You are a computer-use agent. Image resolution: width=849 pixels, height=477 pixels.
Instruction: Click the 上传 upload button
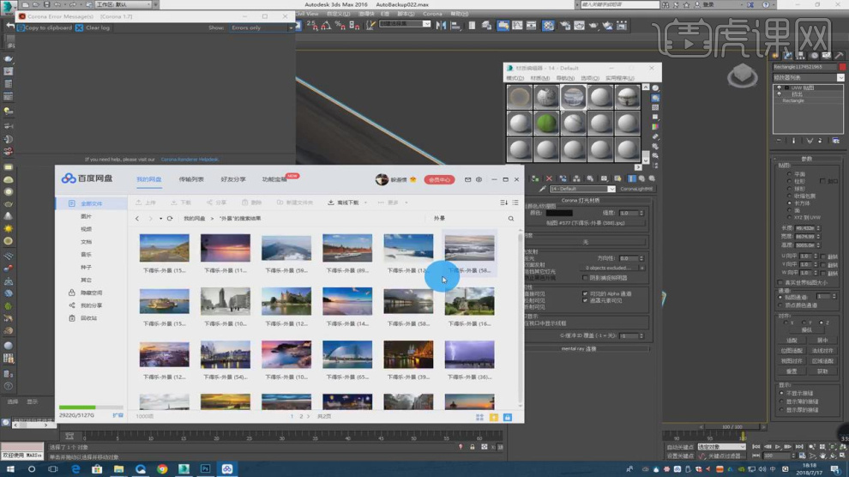[x=146, y=203]
